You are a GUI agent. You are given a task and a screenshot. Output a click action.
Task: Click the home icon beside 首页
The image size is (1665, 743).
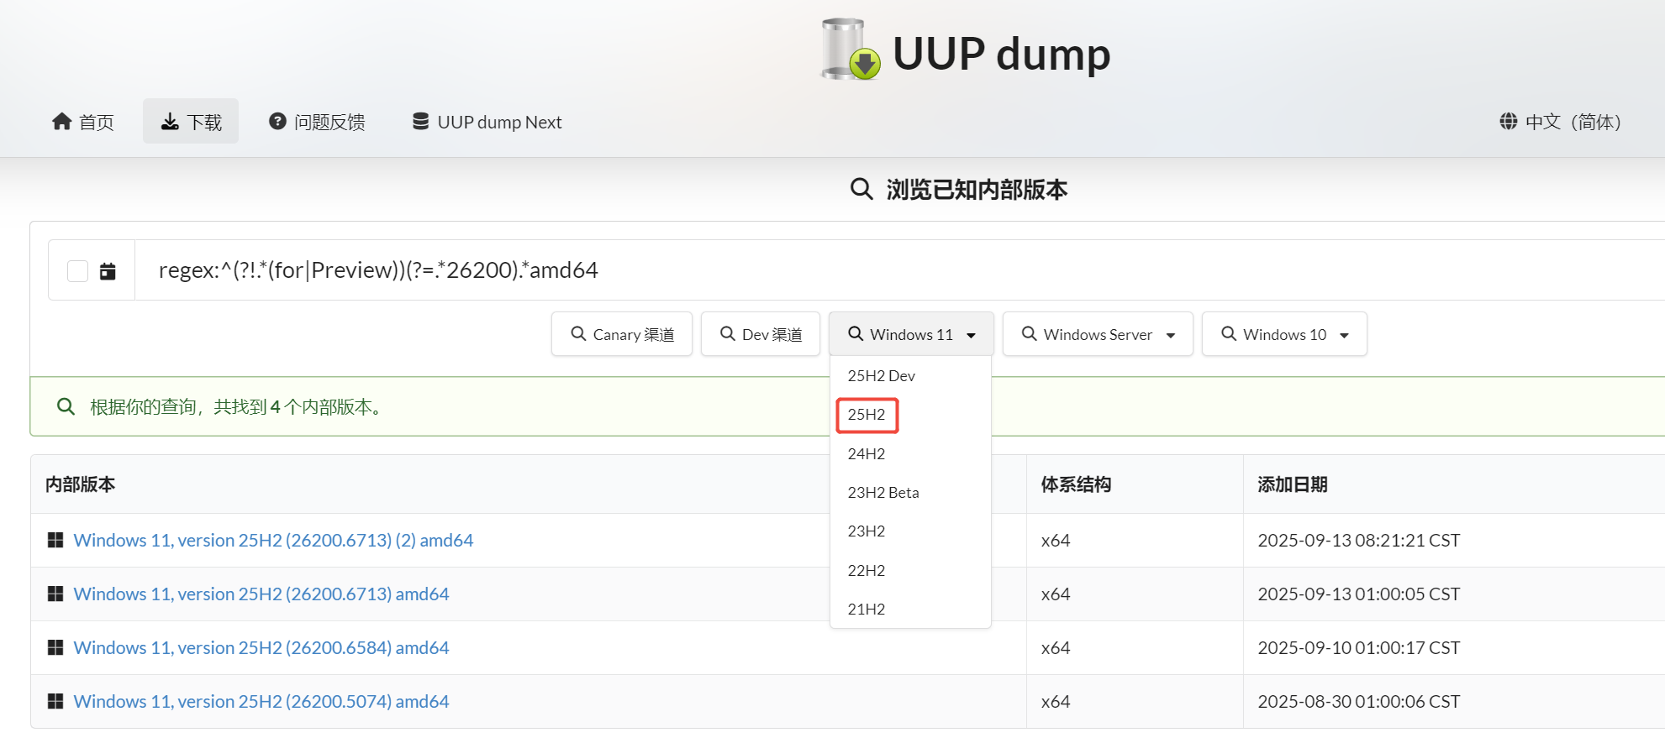(61, 122)
